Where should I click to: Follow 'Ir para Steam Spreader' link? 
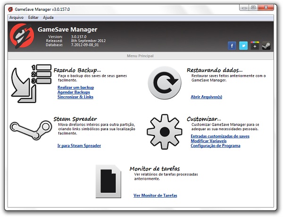click(x=79, y=145)
